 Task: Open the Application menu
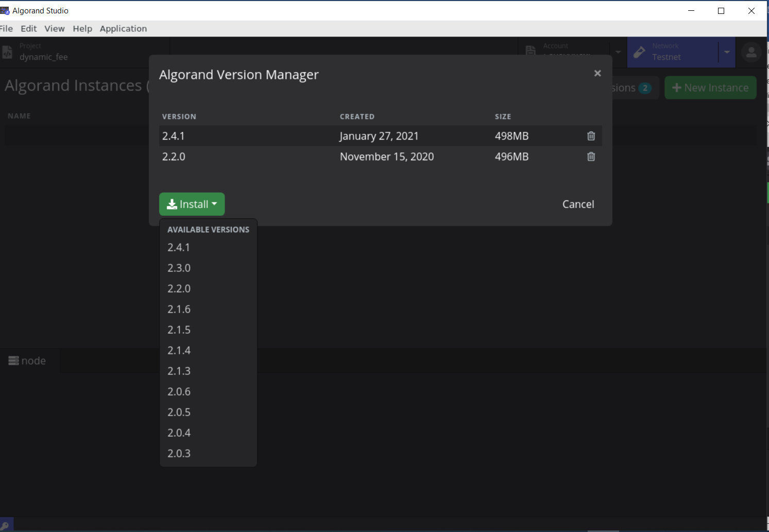point(123,28)
